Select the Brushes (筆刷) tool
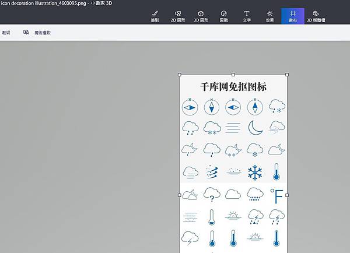 tap(155, 16)
